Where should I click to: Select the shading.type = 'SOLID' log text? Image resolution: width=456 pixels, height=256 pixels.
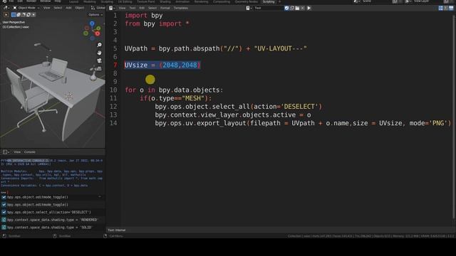coord(50,228)
